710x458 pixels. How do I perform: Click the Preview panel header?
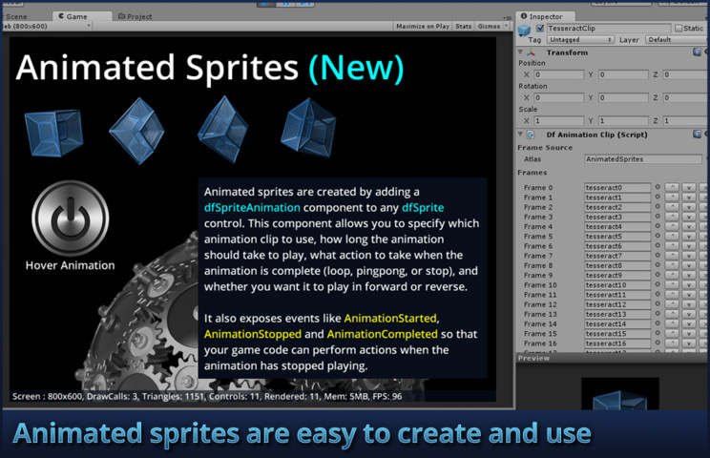pos(613,358)
